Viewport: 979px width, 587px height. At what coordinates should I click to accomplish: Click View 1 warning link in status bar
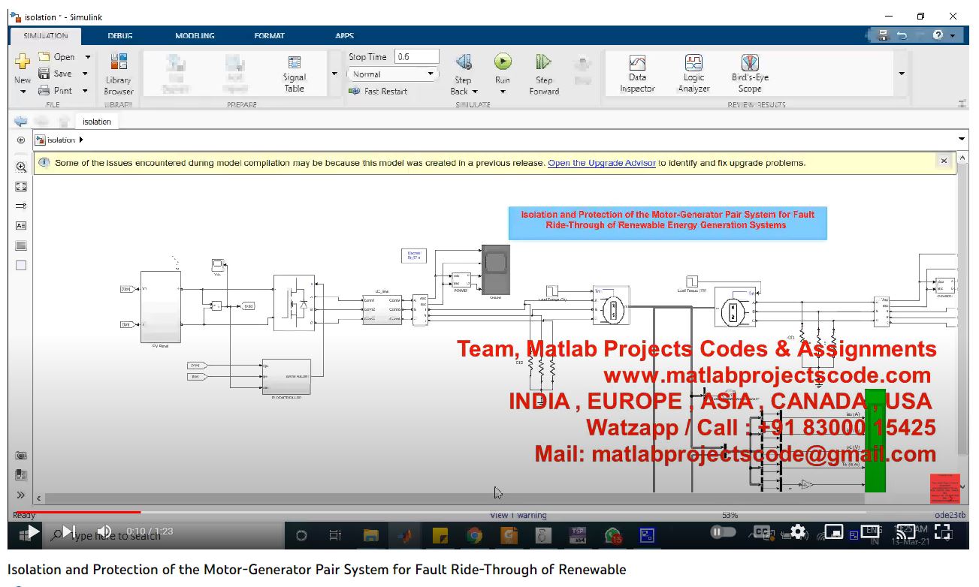(518, 515)
